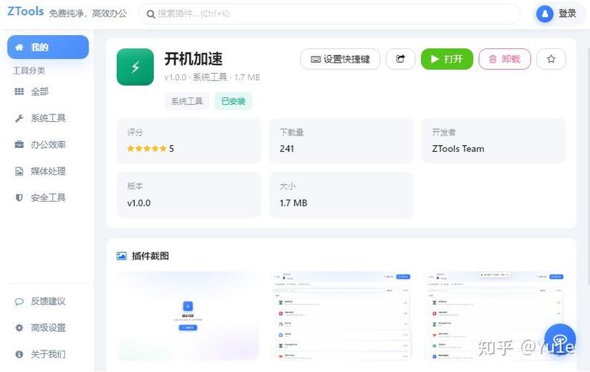Click the briefcase icon beside 办公效率
590x372 pixels.
coord(19,144)
